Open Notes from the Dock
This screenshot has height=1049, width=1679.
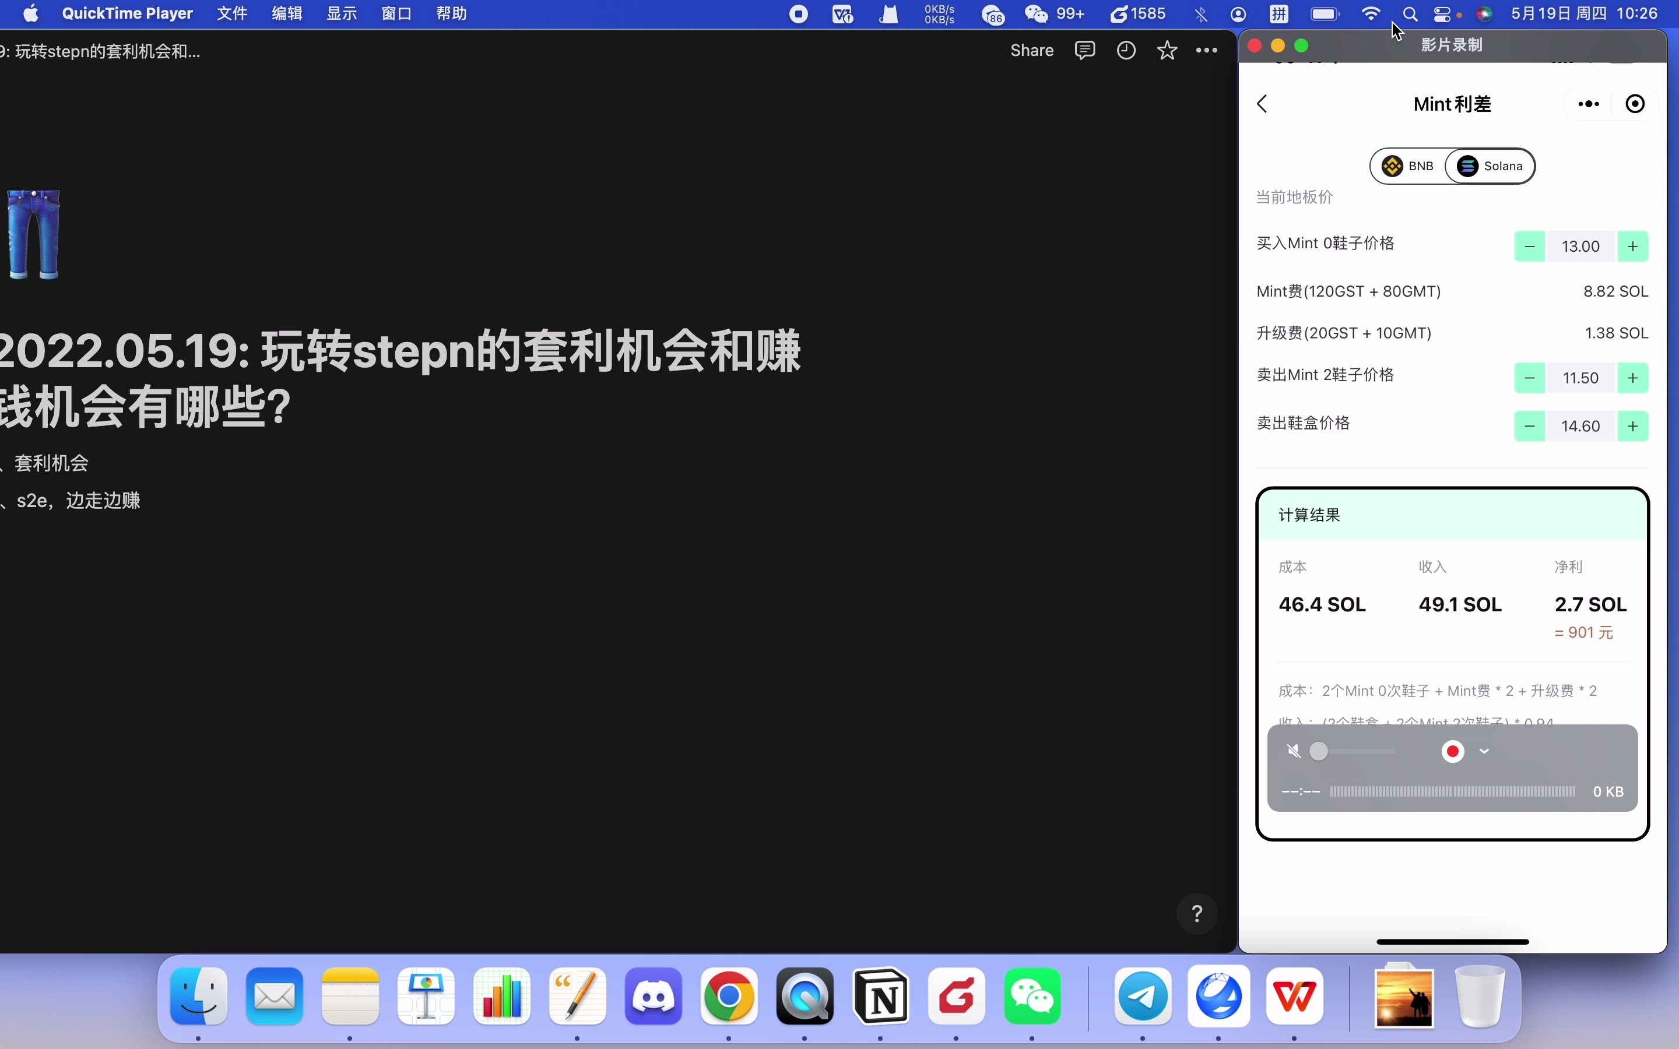(350, 997)
